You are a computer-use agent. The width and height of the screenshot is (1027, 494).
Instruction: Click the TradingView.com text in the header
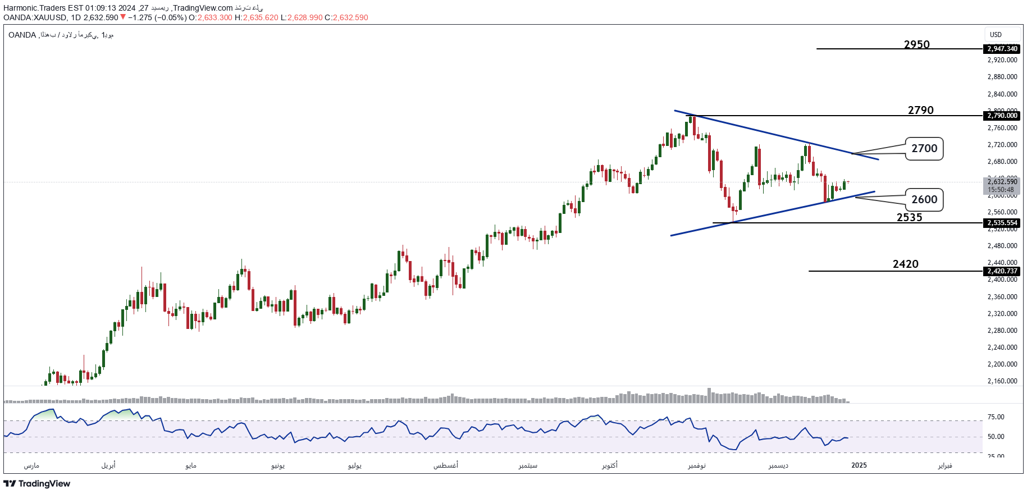point(203,8)
